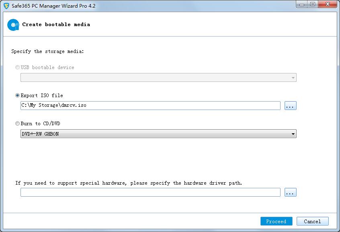The width and height of the screenshot is (340, 232).
Task: Open the USB bootable device dropdown
Action: [x=158, y=77]
